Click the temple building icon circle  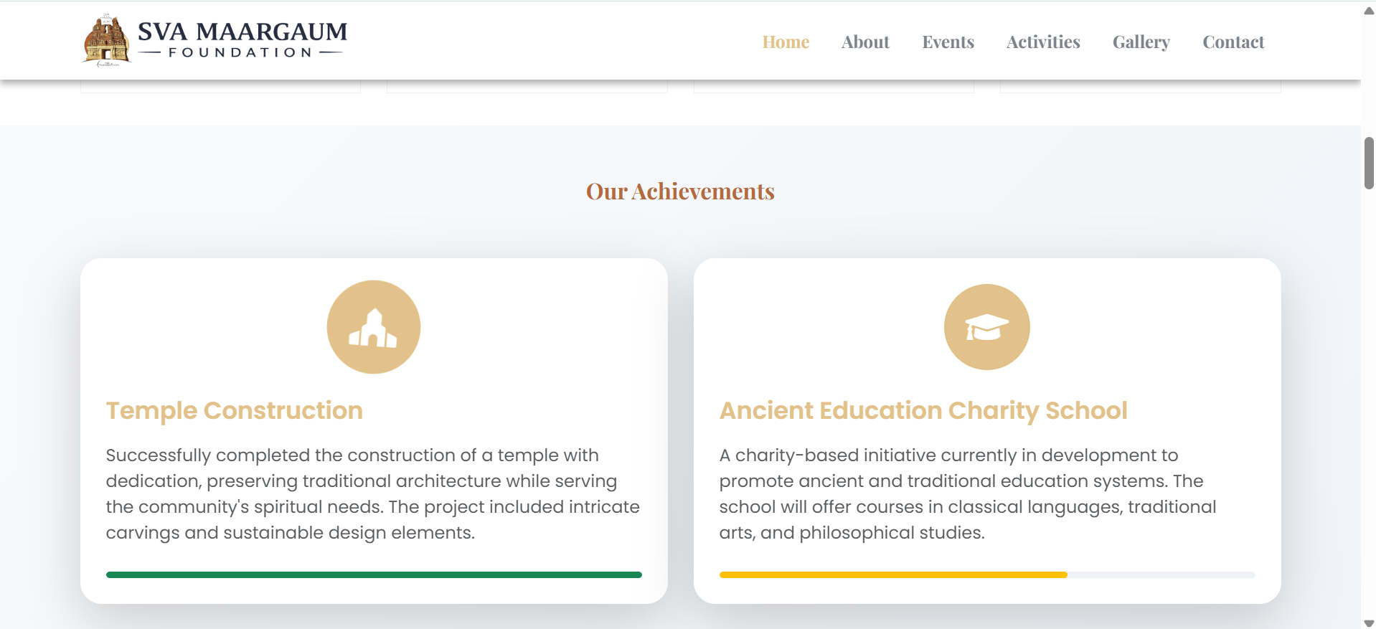click(x=374, y=327)
